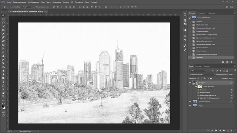
Task: Toggle visibility of Цветовой тон/Насыщенность smart filter
Action: point(198,98)
